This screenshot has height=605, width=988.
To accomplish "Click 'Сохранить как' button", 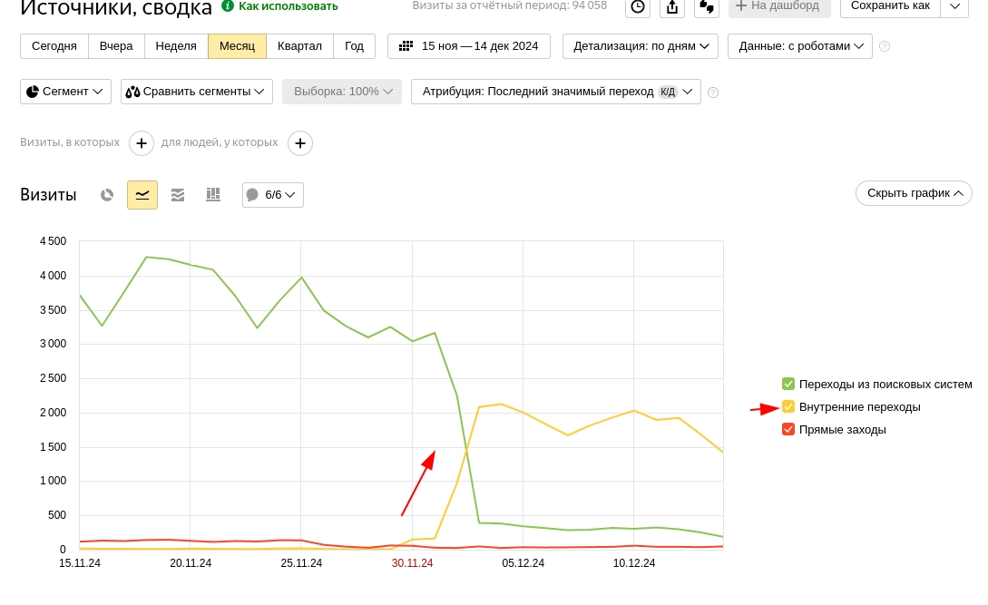I will [890, 6].
